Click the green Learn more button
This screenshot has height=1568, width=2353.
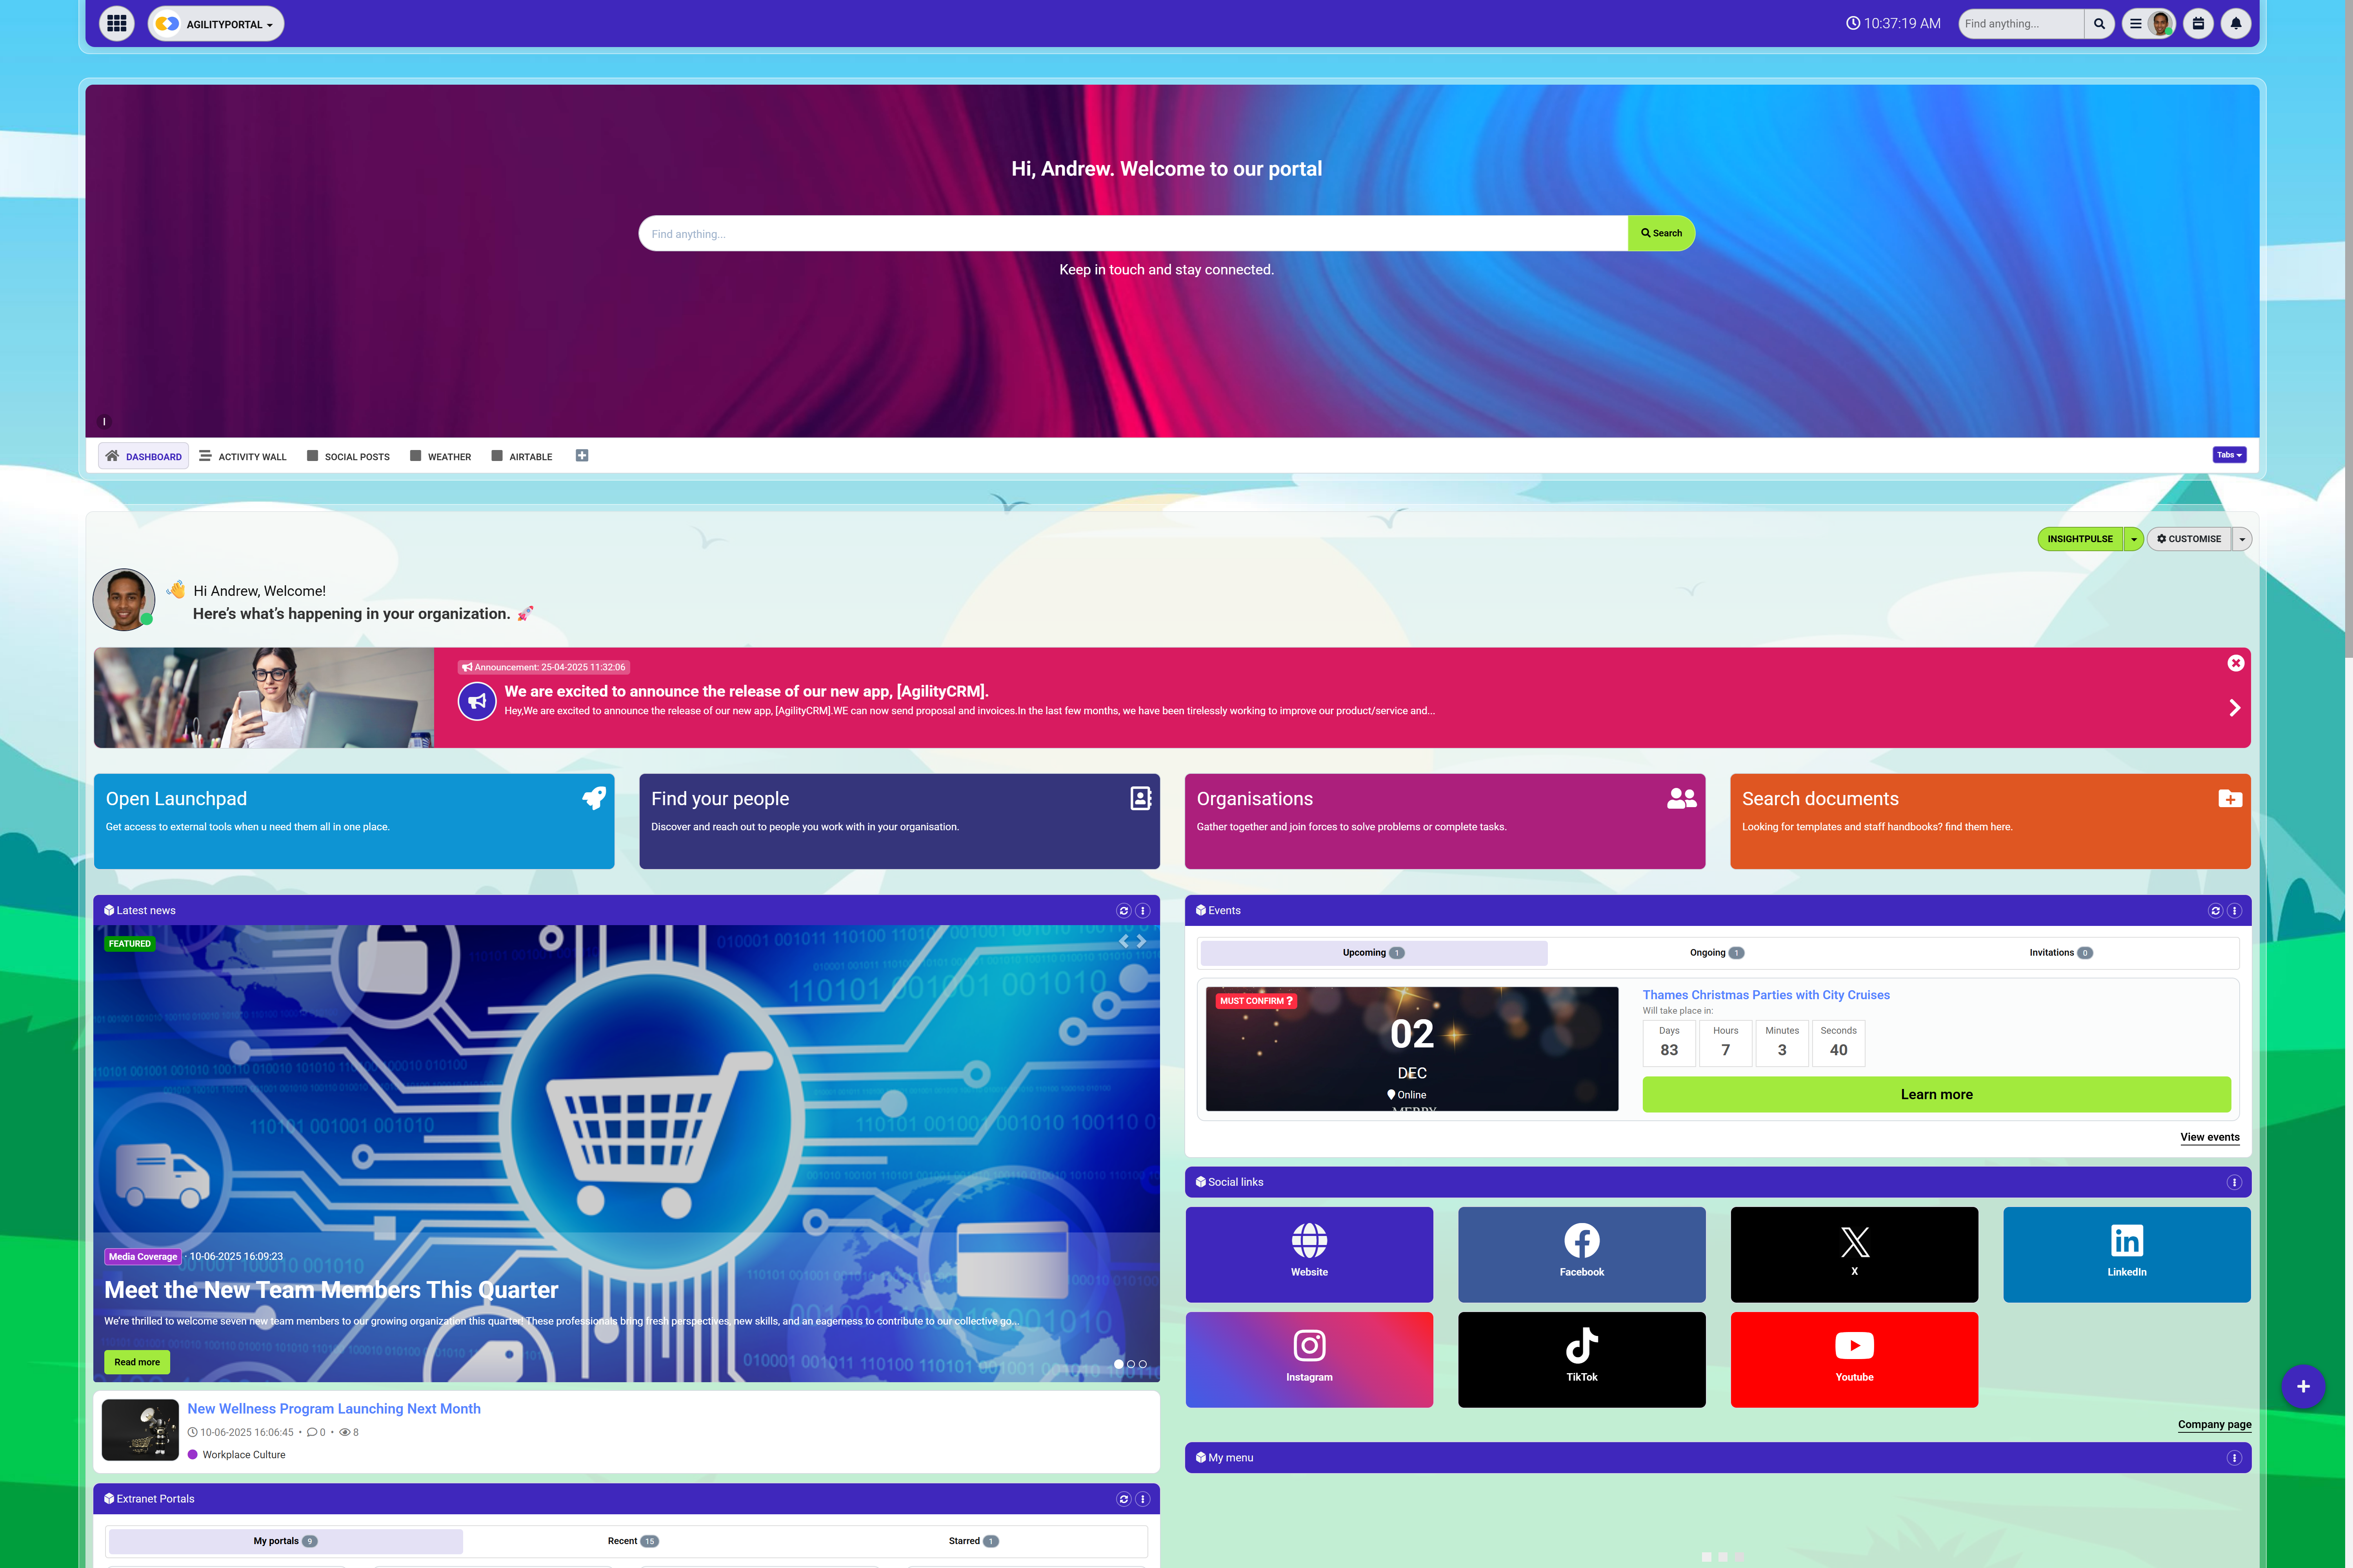(1936, 1094)
